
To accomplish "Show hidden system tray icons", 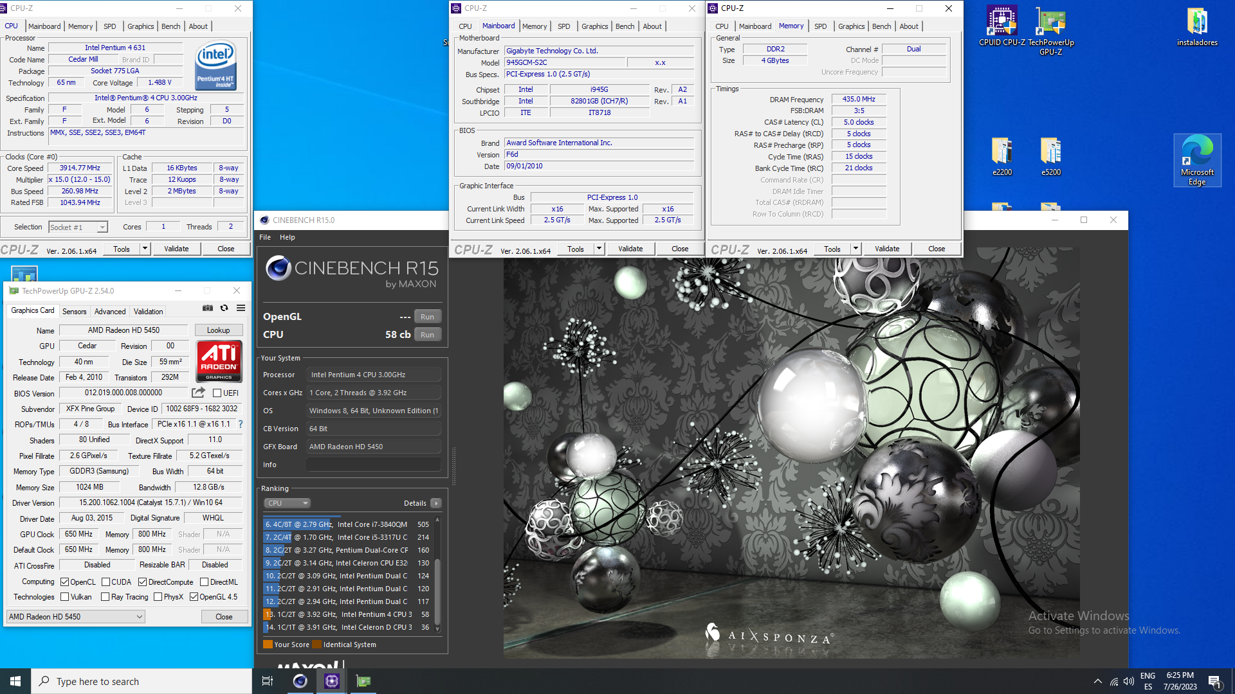I will (1097, 681).
